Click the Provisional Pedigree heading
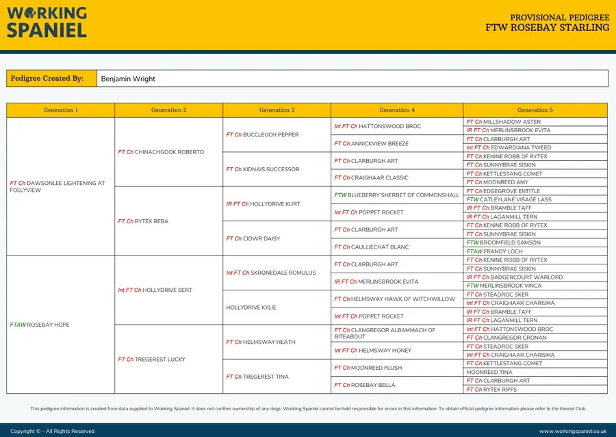 (559, 17)
